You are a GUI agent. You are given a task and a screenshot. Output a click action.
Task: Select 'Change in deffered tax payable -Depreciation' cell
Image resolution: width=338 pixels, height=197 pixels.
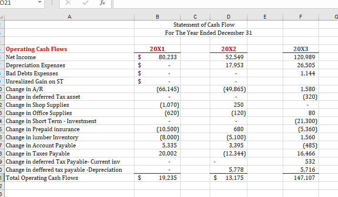pos(70,170)
